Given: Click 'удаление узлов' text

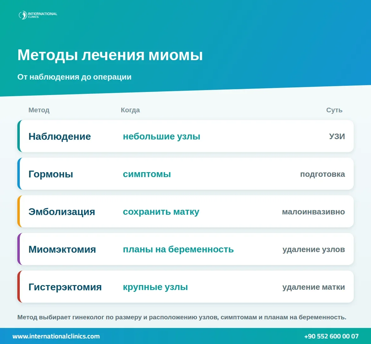Looking at the screenshot, I should (x=314, y=249).
